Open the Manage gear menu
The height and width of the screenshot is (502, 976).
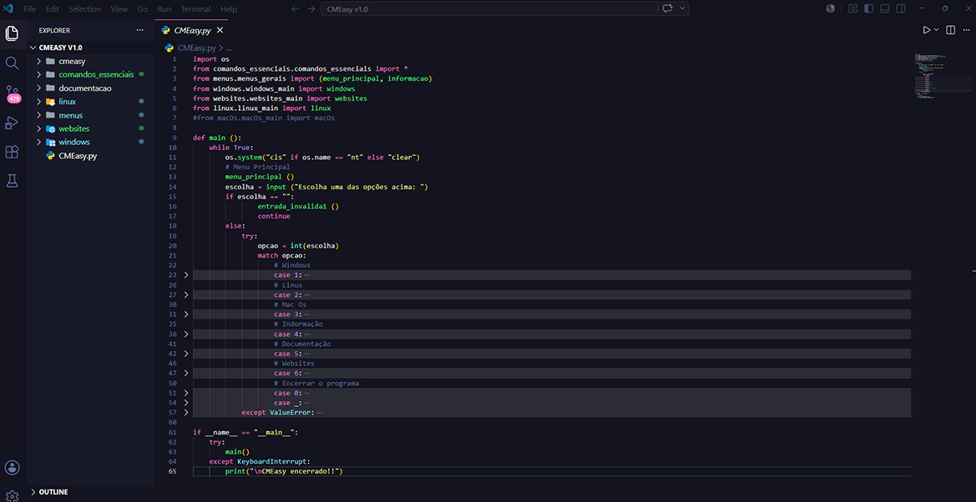pyautogui.click(x=12, y=496)
